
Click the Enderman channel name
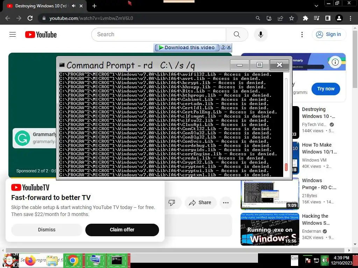[311, 231]
